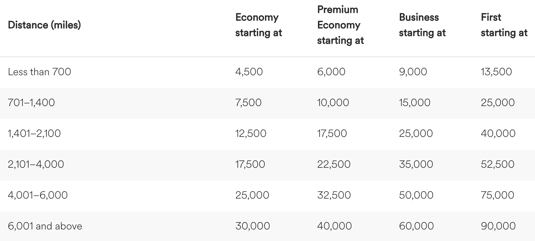The height and width of the screenshot is (241, 535).
Task: Click the 32,500 Premium Economy value
Action: pyautogui.click(x=334, y=195)
